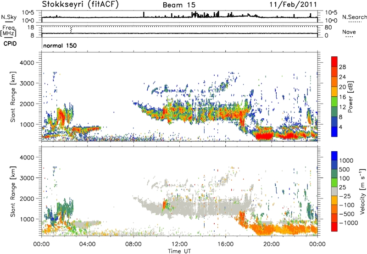The height and width of the screenshot is (254, 367).
Task: Click the 'Velocity [m s-1]' colorbar label
Action: pyautogui.click(x=362, y=191)
